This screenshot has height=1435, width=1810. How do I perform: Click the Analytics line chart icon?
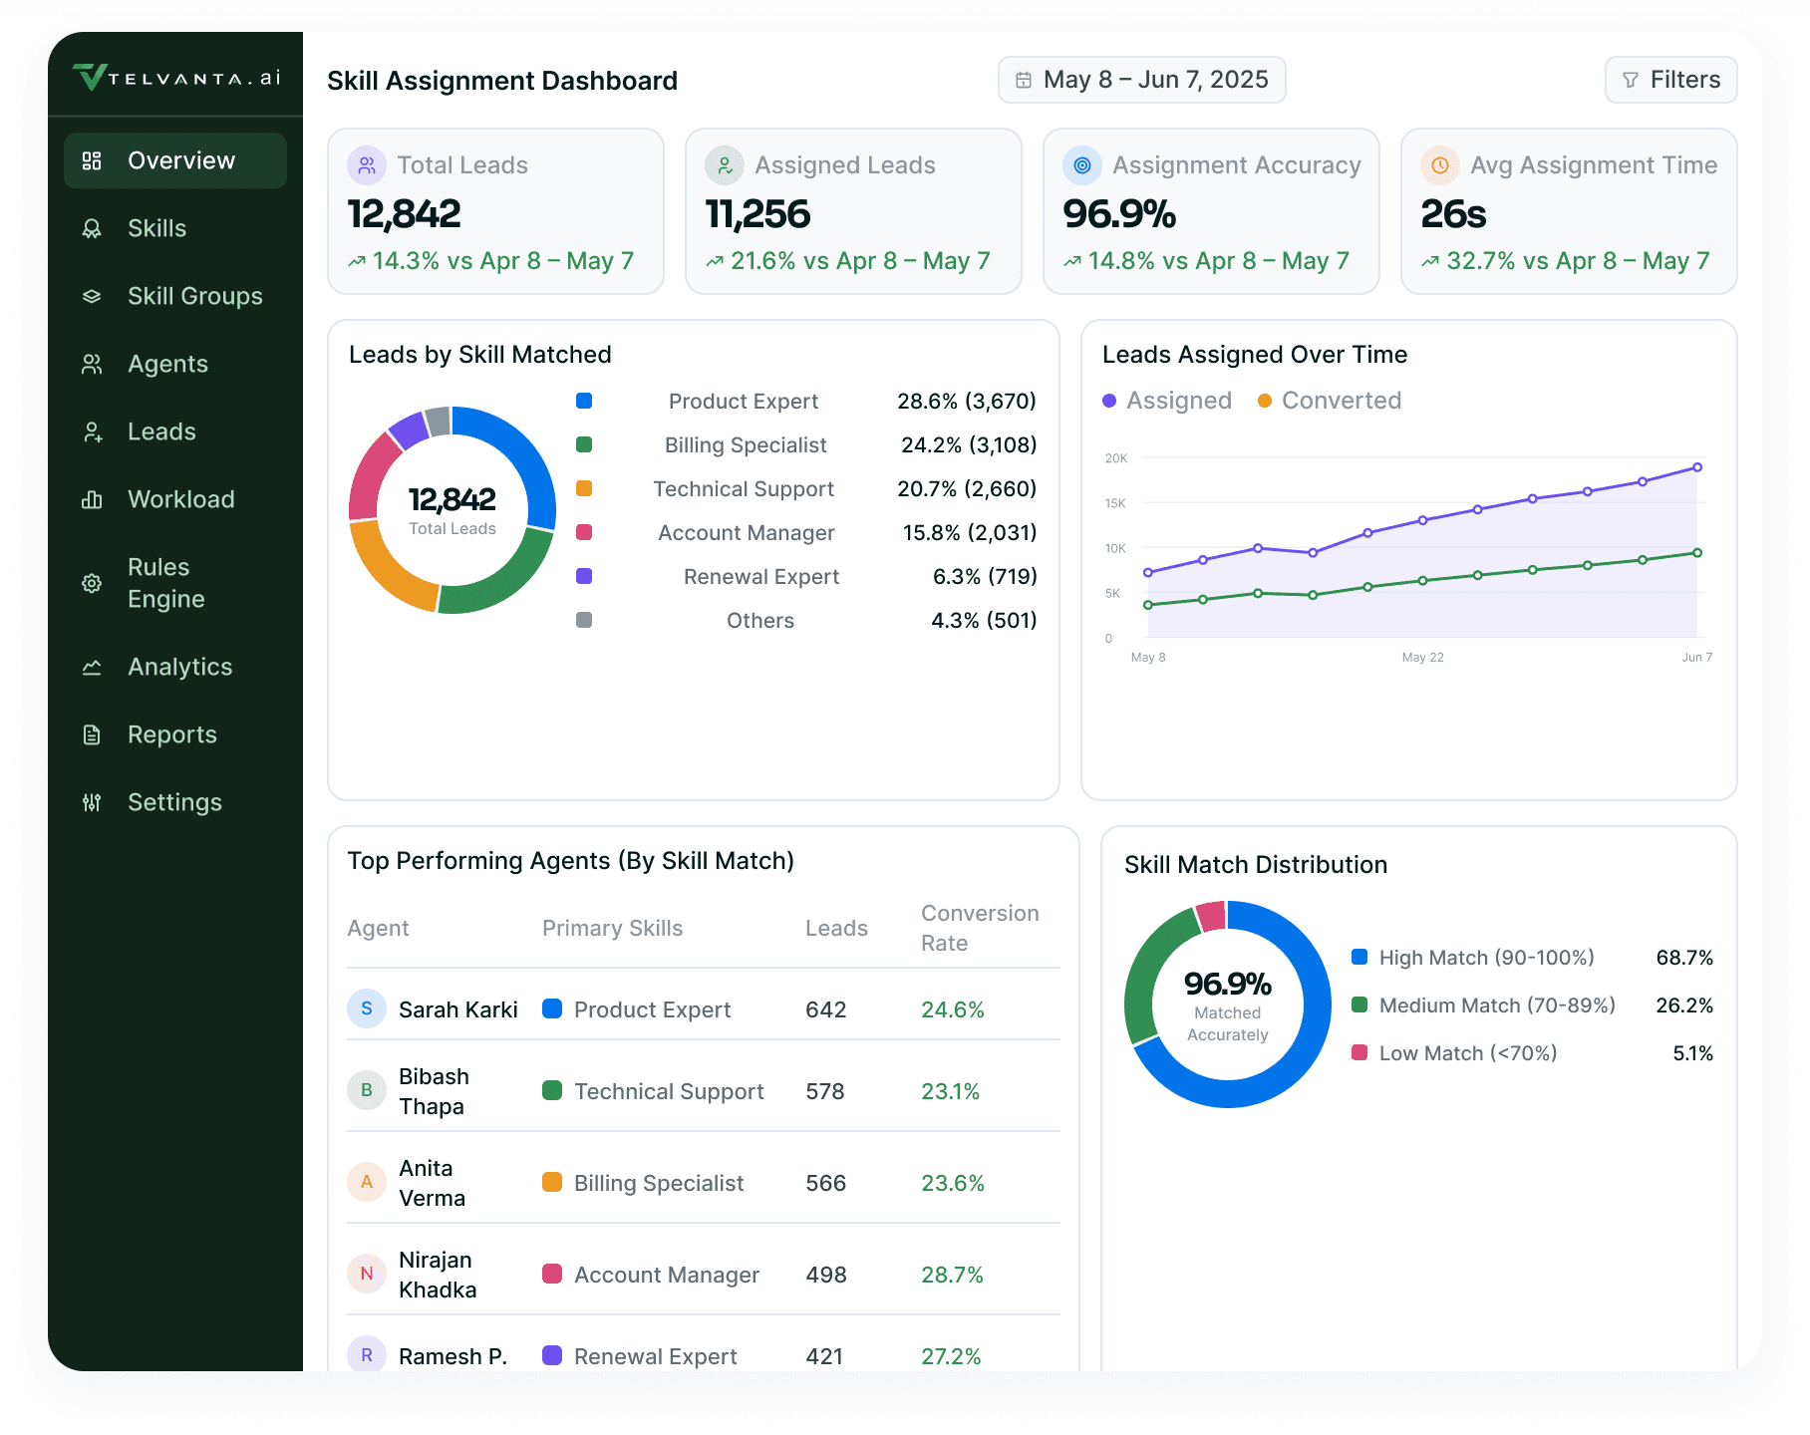[92, 667]
